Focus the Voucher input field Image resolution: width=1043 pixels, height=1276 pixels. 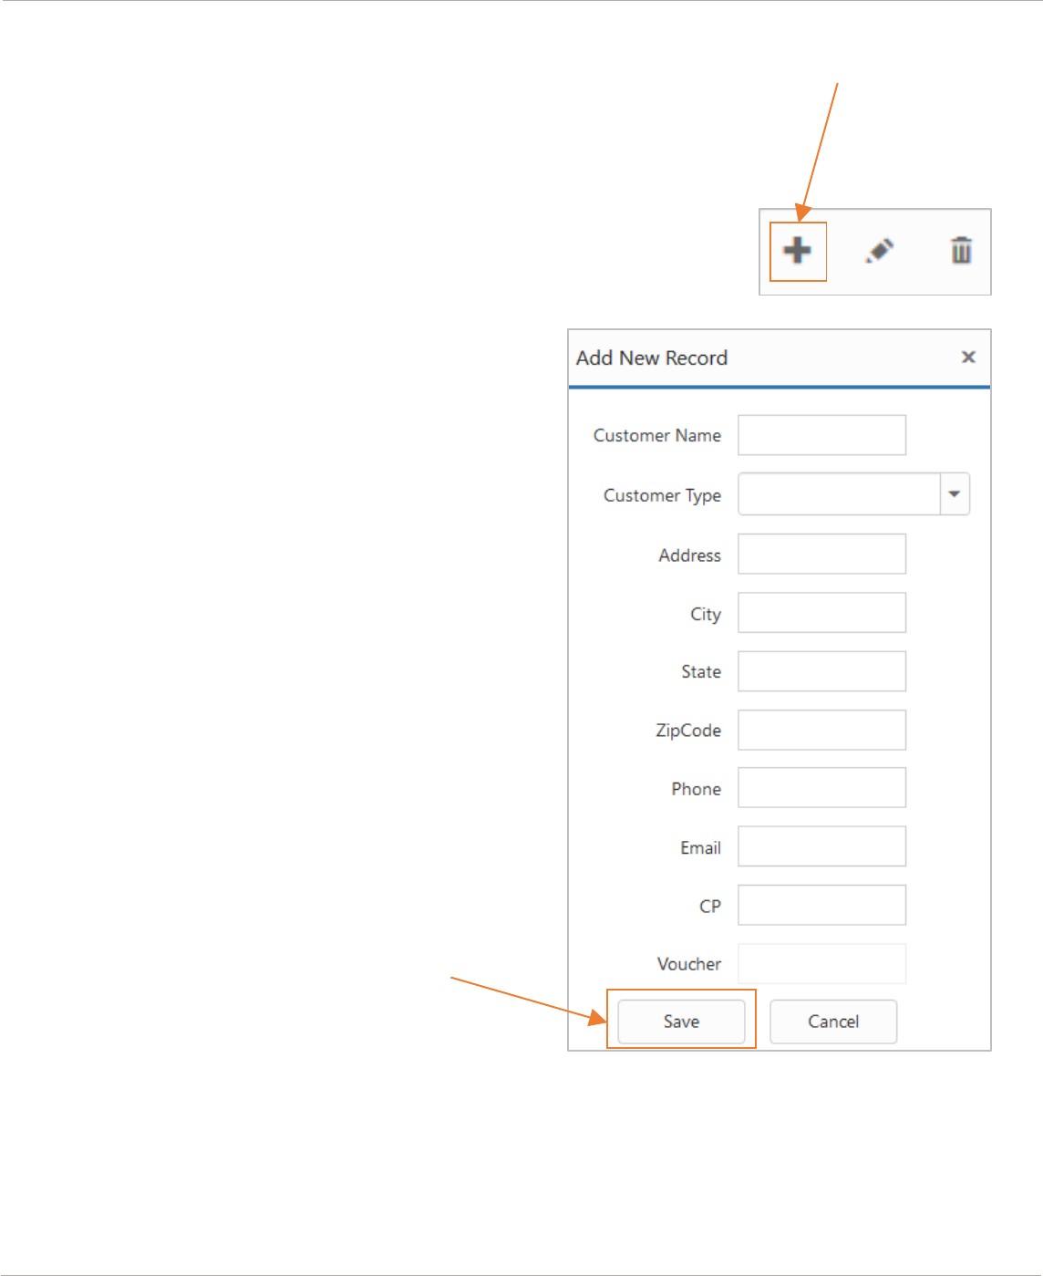click(821, 963)
